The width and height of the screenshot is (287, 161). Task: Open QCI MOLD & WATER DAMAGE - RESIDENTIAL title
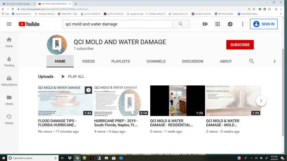172,123
